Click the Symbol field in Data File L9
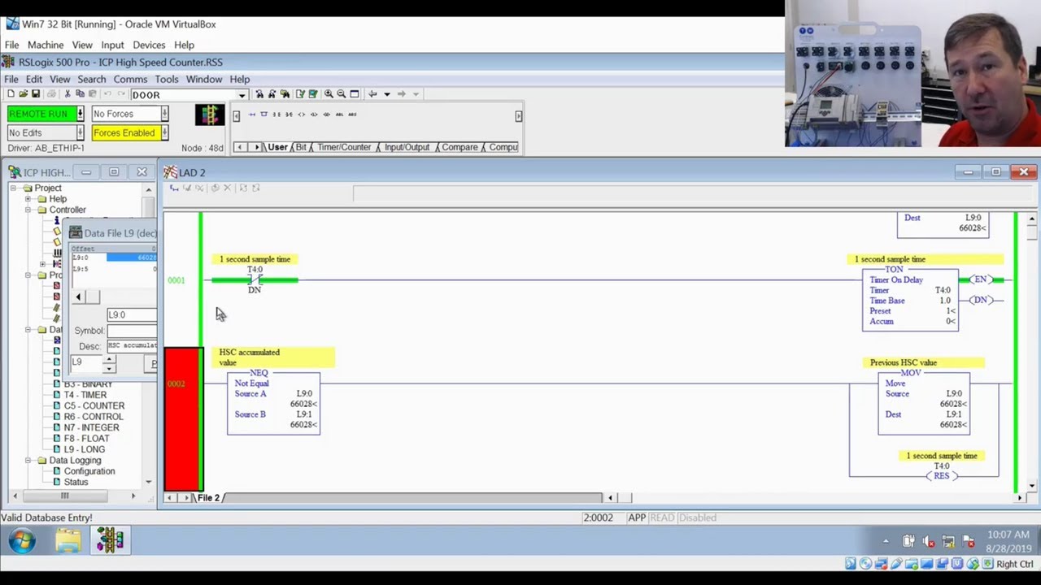 point(132,331)
